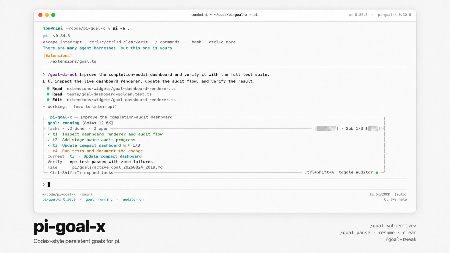Expand task t3 Update compact dashboard arrow
Image resolution: width=450 pixels, height=253 pixels.
tap(49, 145)
